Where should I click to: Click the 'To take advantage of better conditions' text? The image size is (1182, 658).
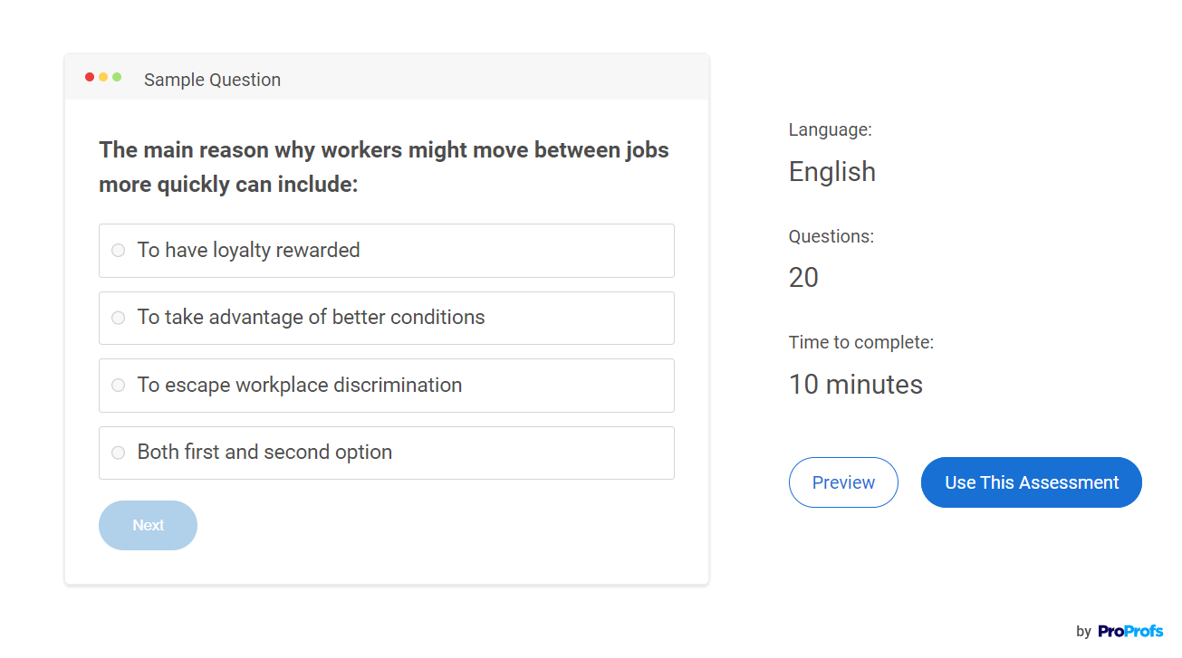pos(311,318)
